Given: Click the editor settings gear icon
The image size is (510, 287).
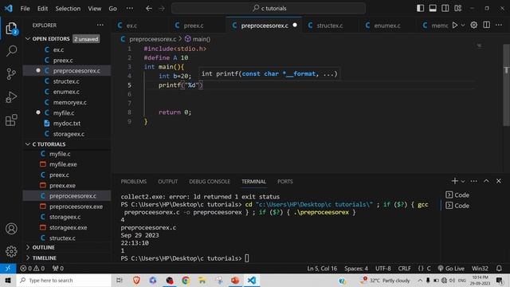Looking at the screenshot, I should click(x=473, y=25).
